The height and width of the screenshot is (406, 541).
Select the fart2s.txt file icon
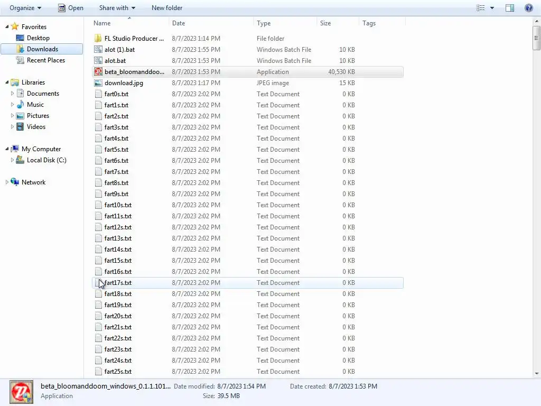click(x=98, y=116)
